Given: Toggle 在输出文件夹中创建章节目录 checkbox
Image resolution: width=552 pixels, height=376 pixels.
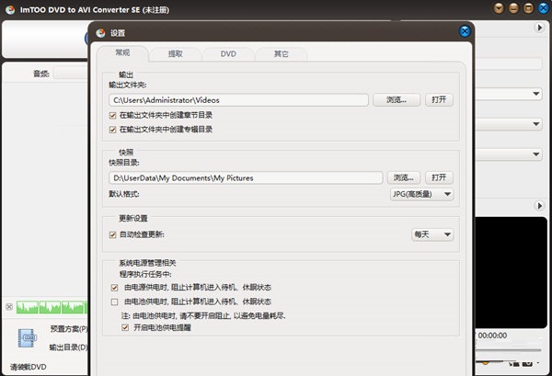Looking at the screenshot, I should (112, 115).
